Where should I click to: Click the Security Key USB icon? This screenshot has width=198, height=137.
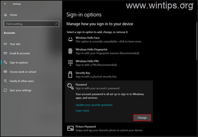click(x=70, y=75)
